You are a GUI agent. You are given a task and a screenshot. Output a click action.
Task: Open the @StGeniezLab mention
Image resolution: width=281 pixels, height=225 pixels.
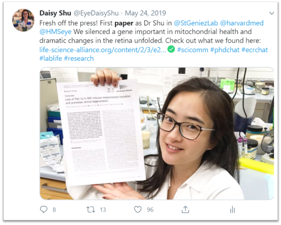tap(196, 23)
